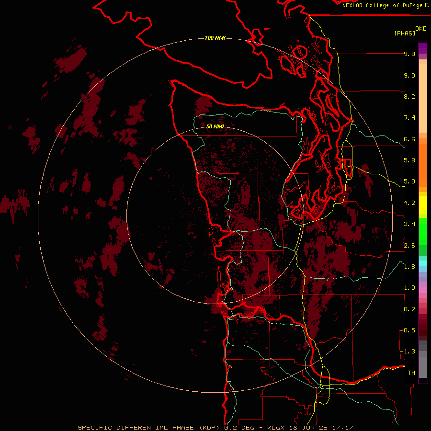The width and height of the screenshot is (431, 431).
Task: Click the 5.8 scale value
Action: (x=409, y=160)
